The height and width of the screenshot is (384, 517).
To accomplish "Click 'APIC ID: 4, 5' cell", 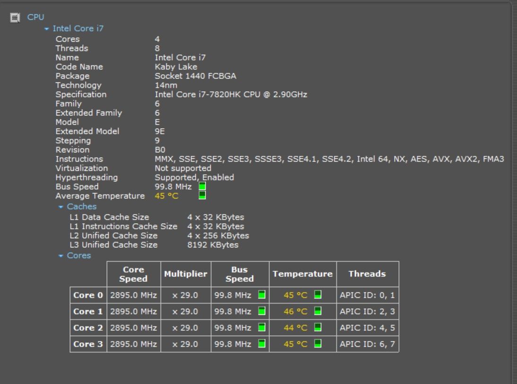I will [367, 328].
